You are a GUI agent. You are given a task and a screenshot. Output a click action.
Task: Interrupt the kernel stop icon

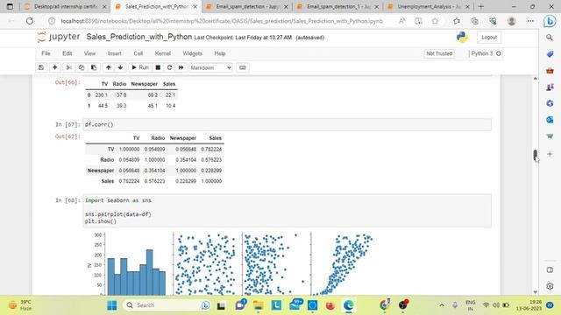[158, 67]
